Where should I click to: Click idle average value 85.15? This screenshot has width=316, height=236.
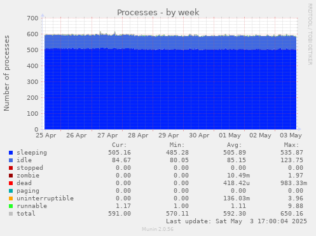[237, 160]
